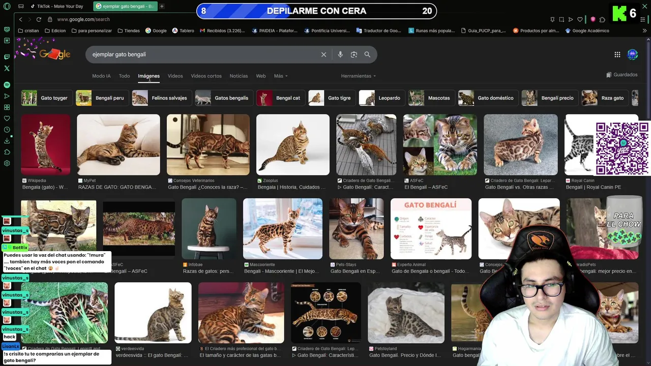The image size is (651, 366).
Task: Reload the page
Action: pos(39,19)
